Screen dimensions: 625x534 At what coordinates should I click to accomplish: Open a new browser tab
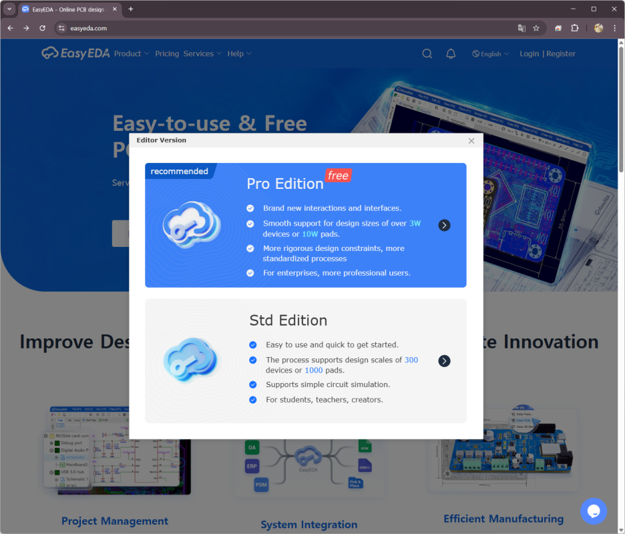pos(131,9)
